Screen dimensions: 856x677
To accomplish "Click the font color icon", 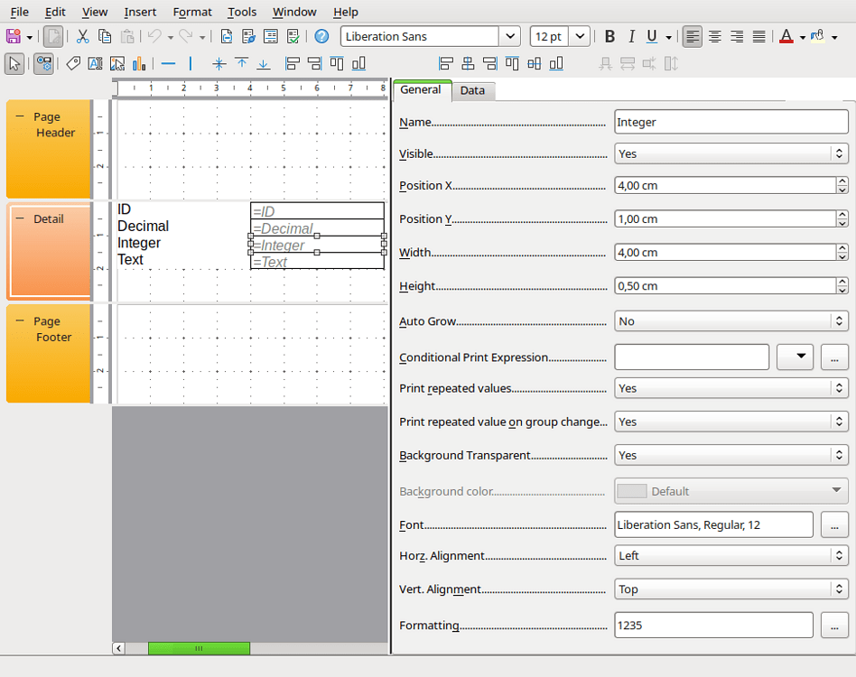I will coord(786,37).
